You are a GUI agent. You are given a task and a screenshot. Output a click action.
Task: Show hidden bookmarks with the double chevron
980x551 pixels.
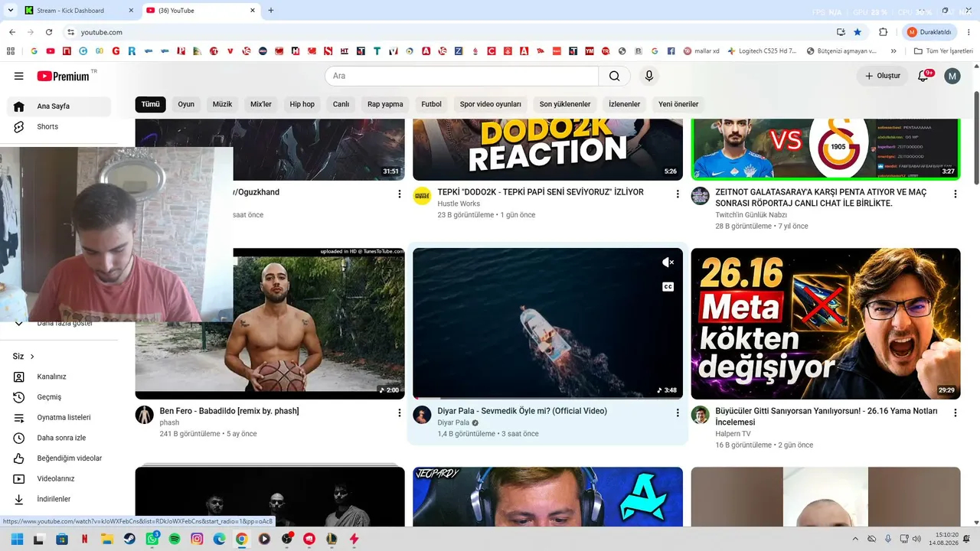point(893,51)
